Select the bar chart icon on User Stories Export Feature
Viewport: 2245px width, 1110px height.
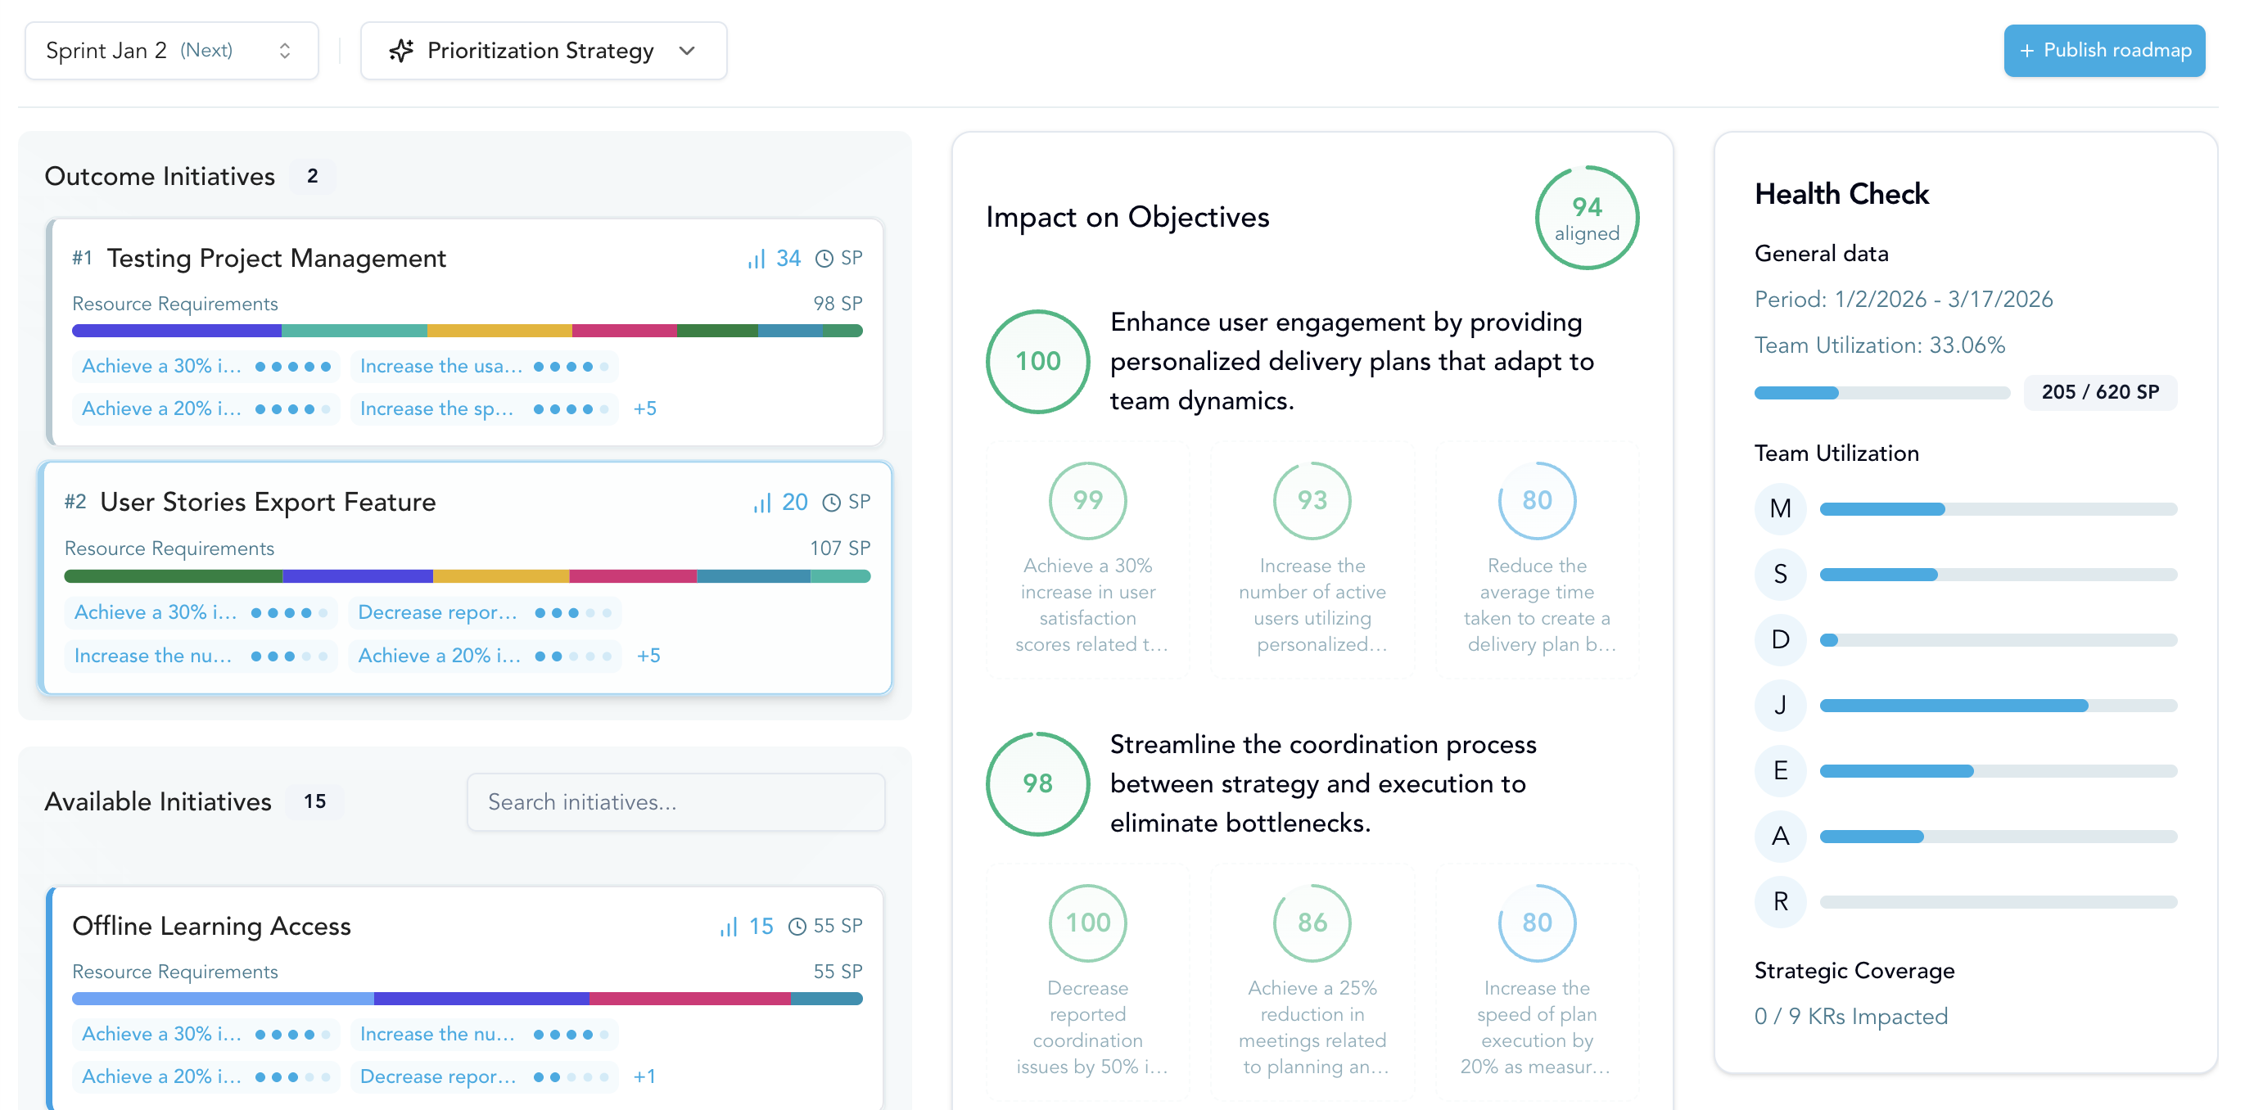pos(761,502)
